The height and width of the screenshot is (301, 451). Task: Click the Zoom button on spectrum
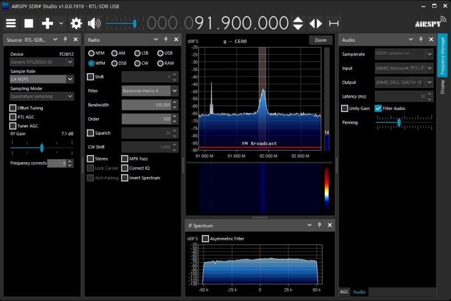[x=320, y=40]
